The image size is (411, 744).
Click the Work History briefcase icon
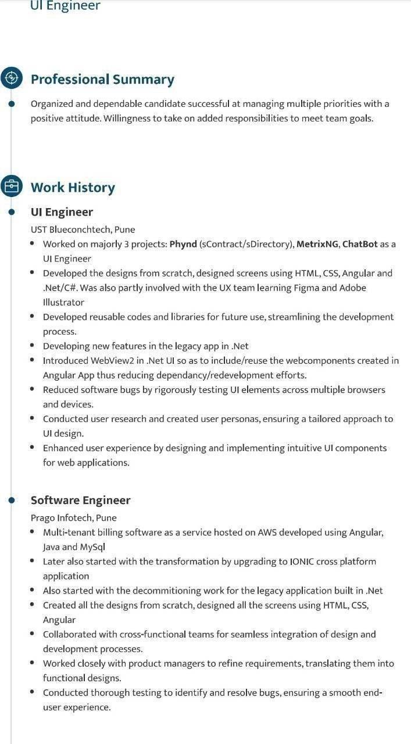tap(11, 186)
